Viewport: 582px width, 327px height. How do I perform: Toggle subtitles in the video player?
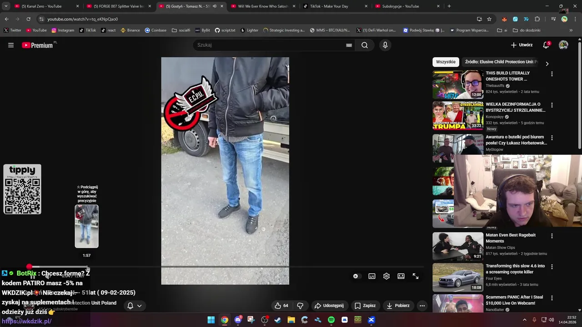(x=372, y=276)
